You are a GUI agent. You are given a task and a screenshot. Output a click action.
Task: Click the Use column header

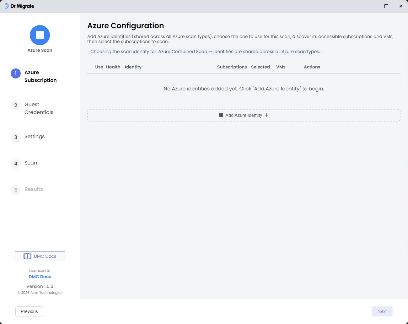(99, 67)
